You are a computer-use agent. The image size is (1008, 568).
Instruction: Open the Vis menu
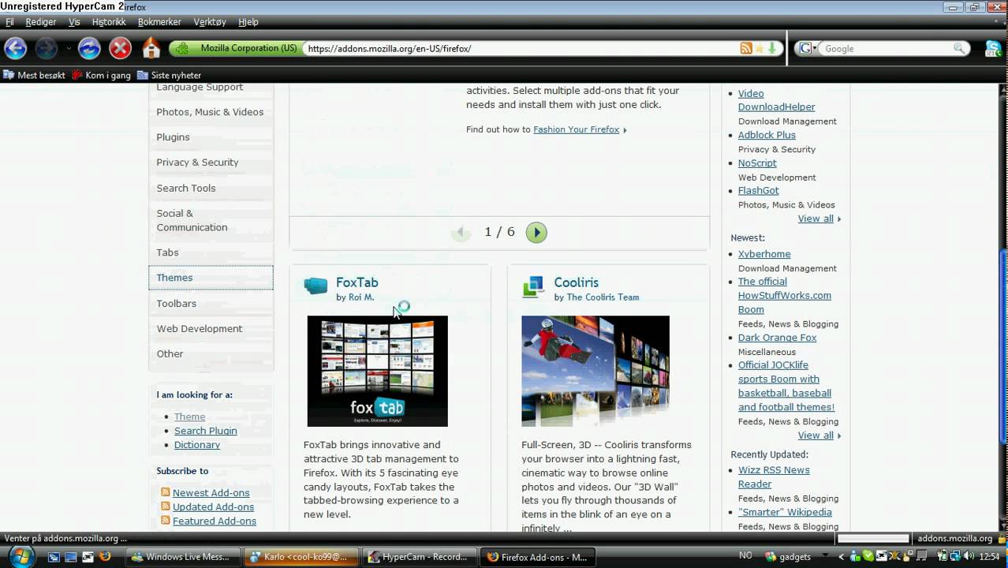click(x=74, y=22)
